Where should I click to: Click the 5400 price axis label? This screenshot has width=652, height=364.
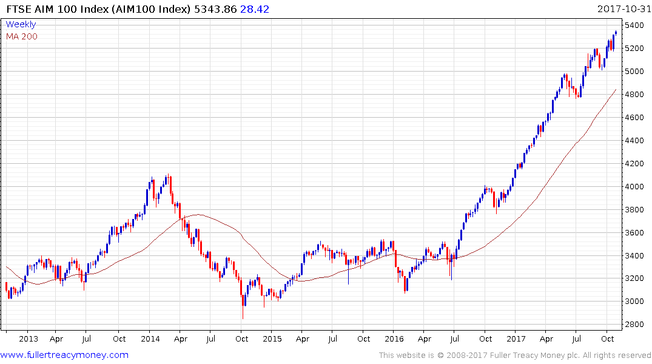tap(634, 25)
